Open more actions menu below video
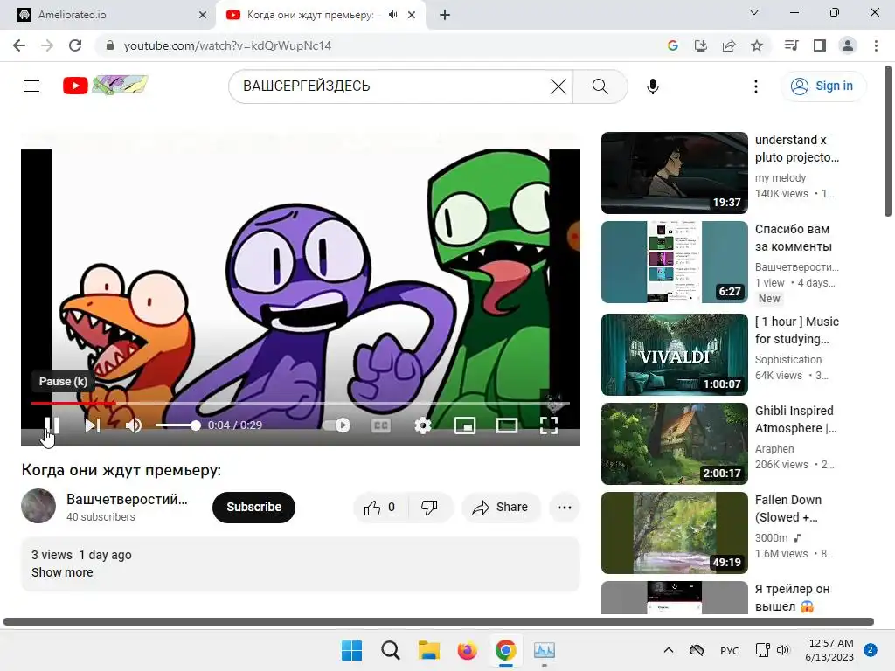The width and height of the screenshot is (895, 671). tap(565, 508)
